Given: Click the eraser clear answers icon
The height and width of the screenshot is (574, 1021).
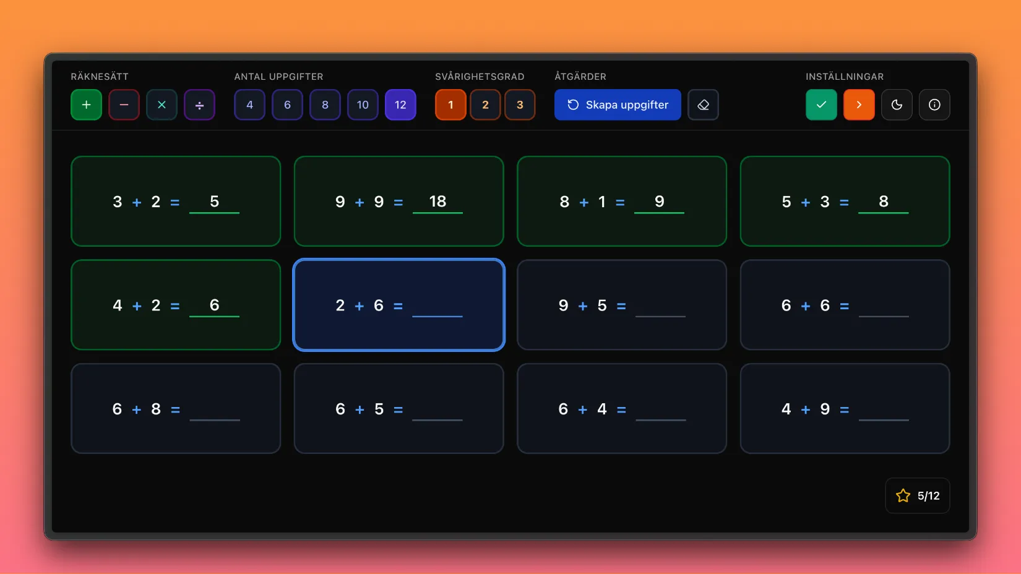Looking at the screenshot, I should (x=703, y=105).
